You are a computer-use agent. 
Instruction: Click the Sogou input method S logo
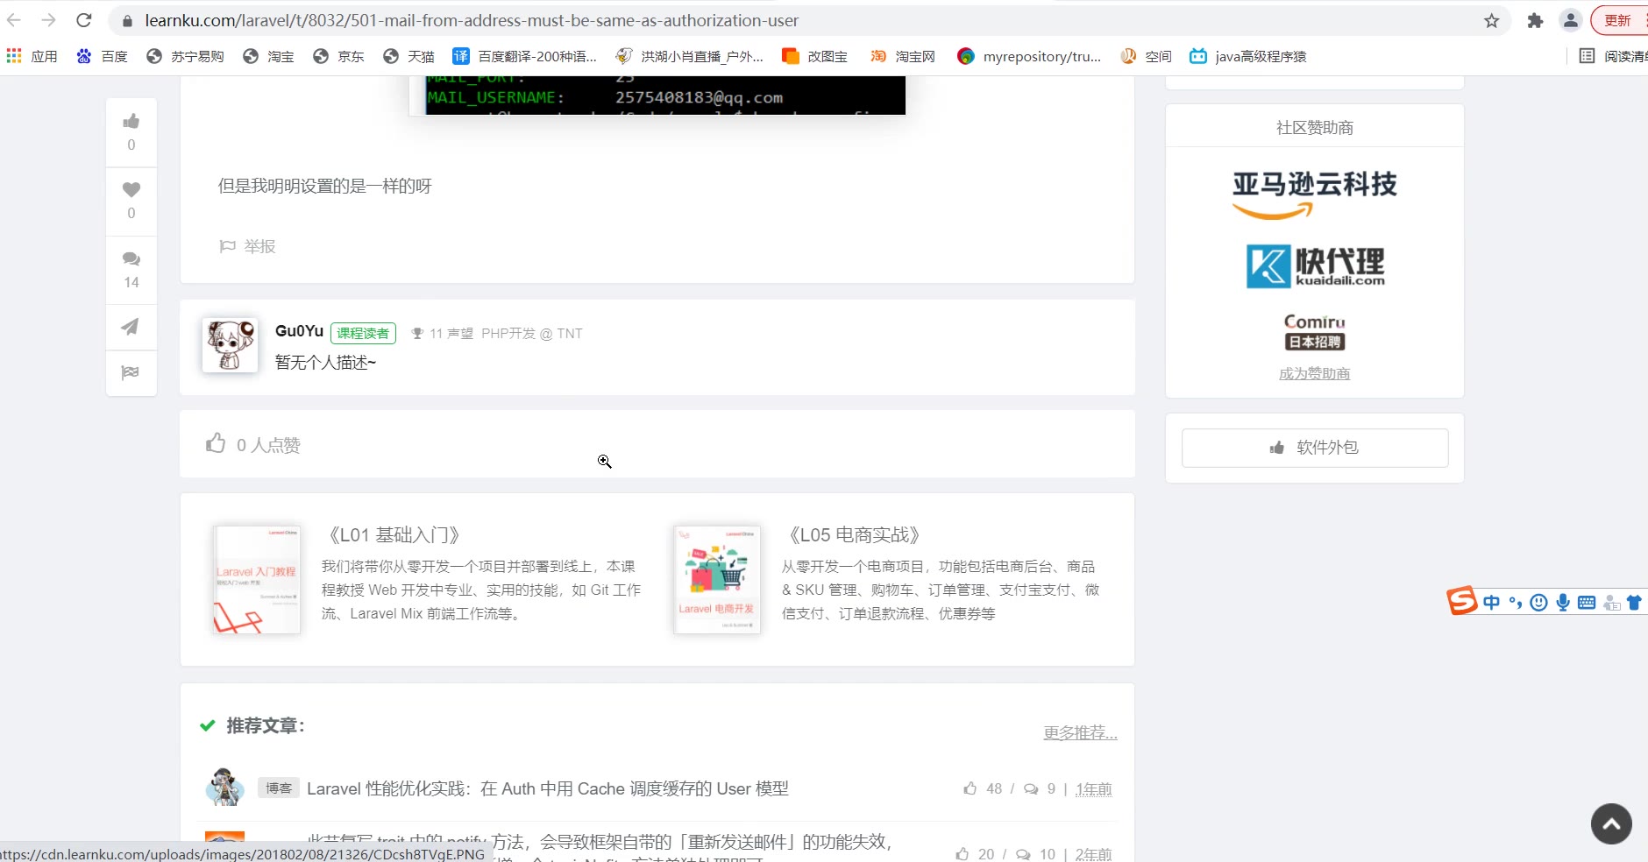coord(1461,601)
